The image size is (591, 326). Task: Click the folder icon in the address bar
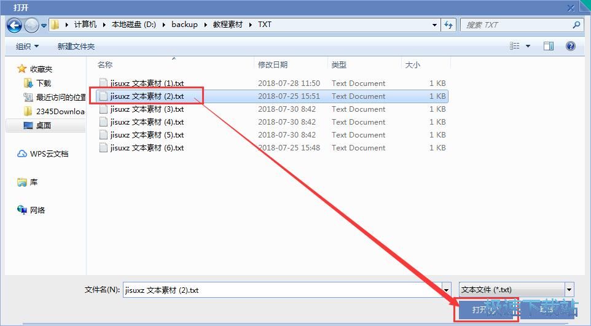pos(55,25)
